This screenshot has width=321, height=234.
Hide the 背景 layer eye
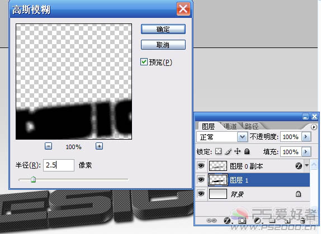point(201,194)
